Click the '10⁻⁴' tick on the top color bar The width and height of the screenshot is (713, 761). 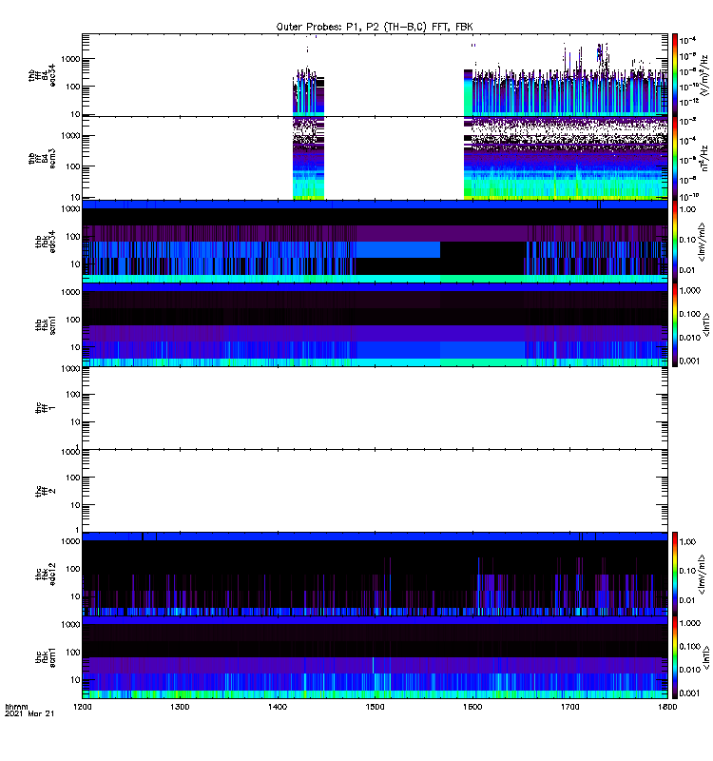688,40
